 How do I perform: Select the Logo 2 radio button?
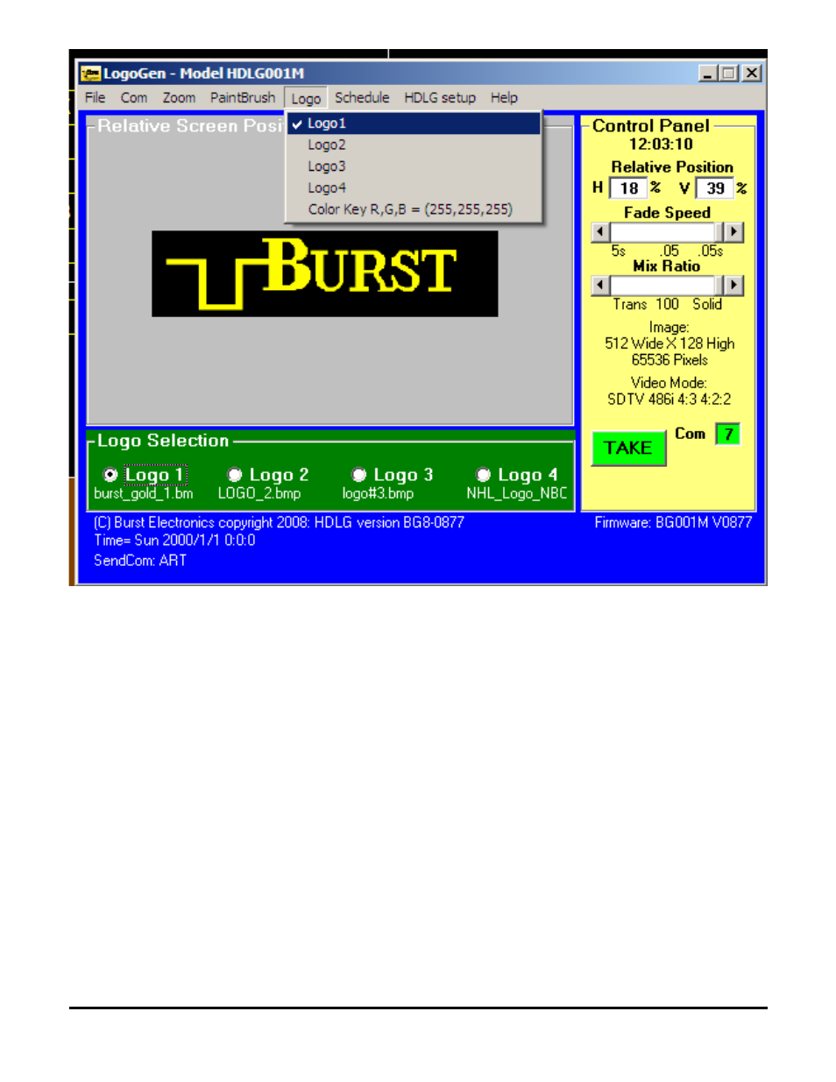pyautogui.click(x=235, y=475)
